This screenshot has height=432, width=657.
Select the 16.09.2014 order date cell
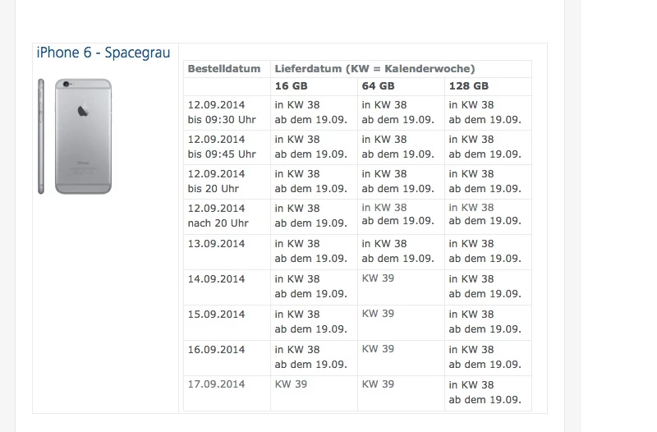pyautogui.click(x=227, y=357)
